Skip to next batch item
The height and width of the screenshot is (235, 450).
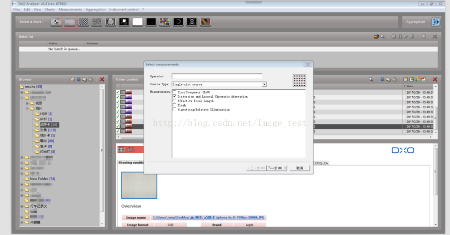pos(412,37)
